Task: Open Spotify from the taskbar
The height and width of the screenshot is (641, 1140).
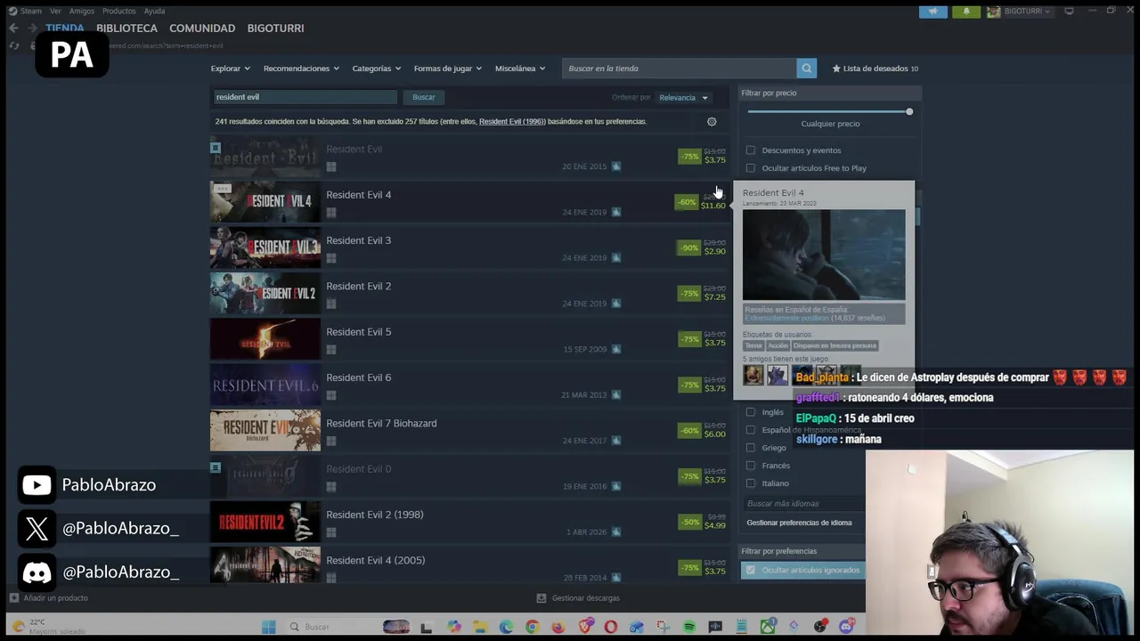Action: pos(689,627)
